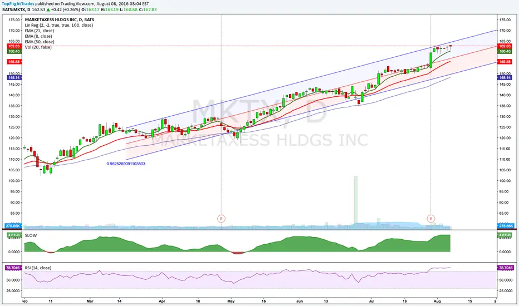
Task: Click the green 160.40 price tag on right axis
Action: click(505, 51)
